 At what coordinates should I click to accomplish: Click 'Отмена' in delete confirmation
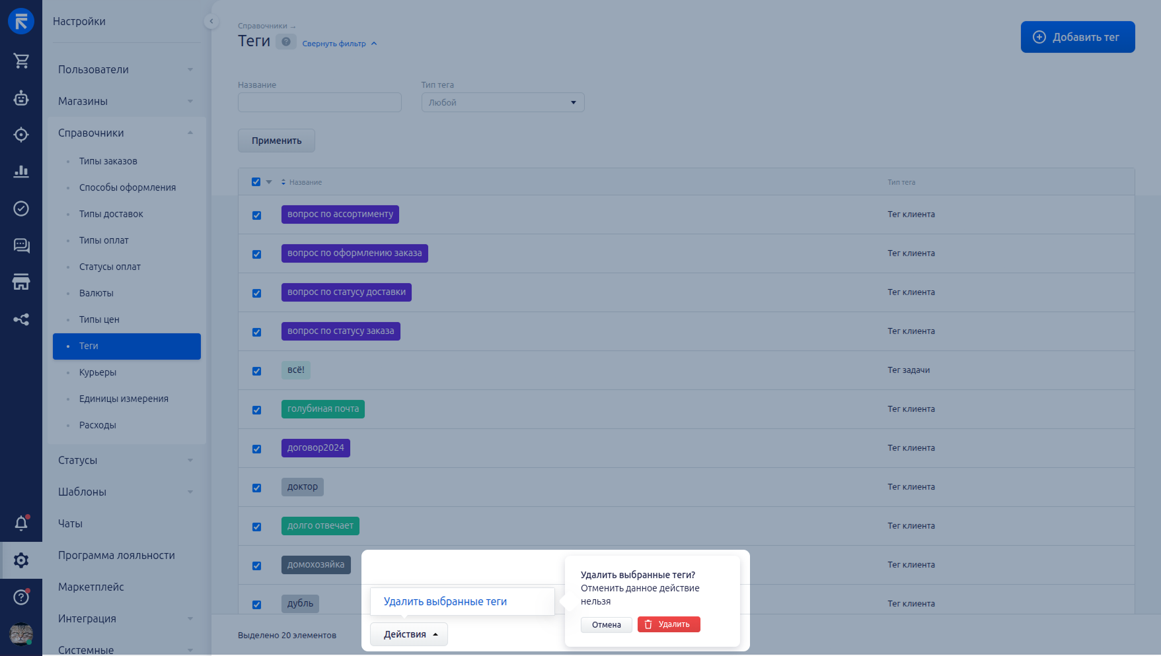point(606,625)
